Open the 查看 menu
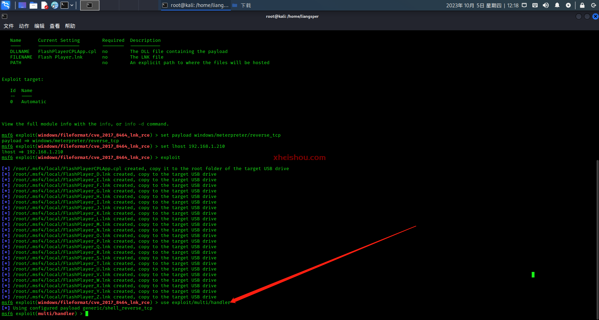The height and width of the screenshot is (320, 599). pos(55,26)
